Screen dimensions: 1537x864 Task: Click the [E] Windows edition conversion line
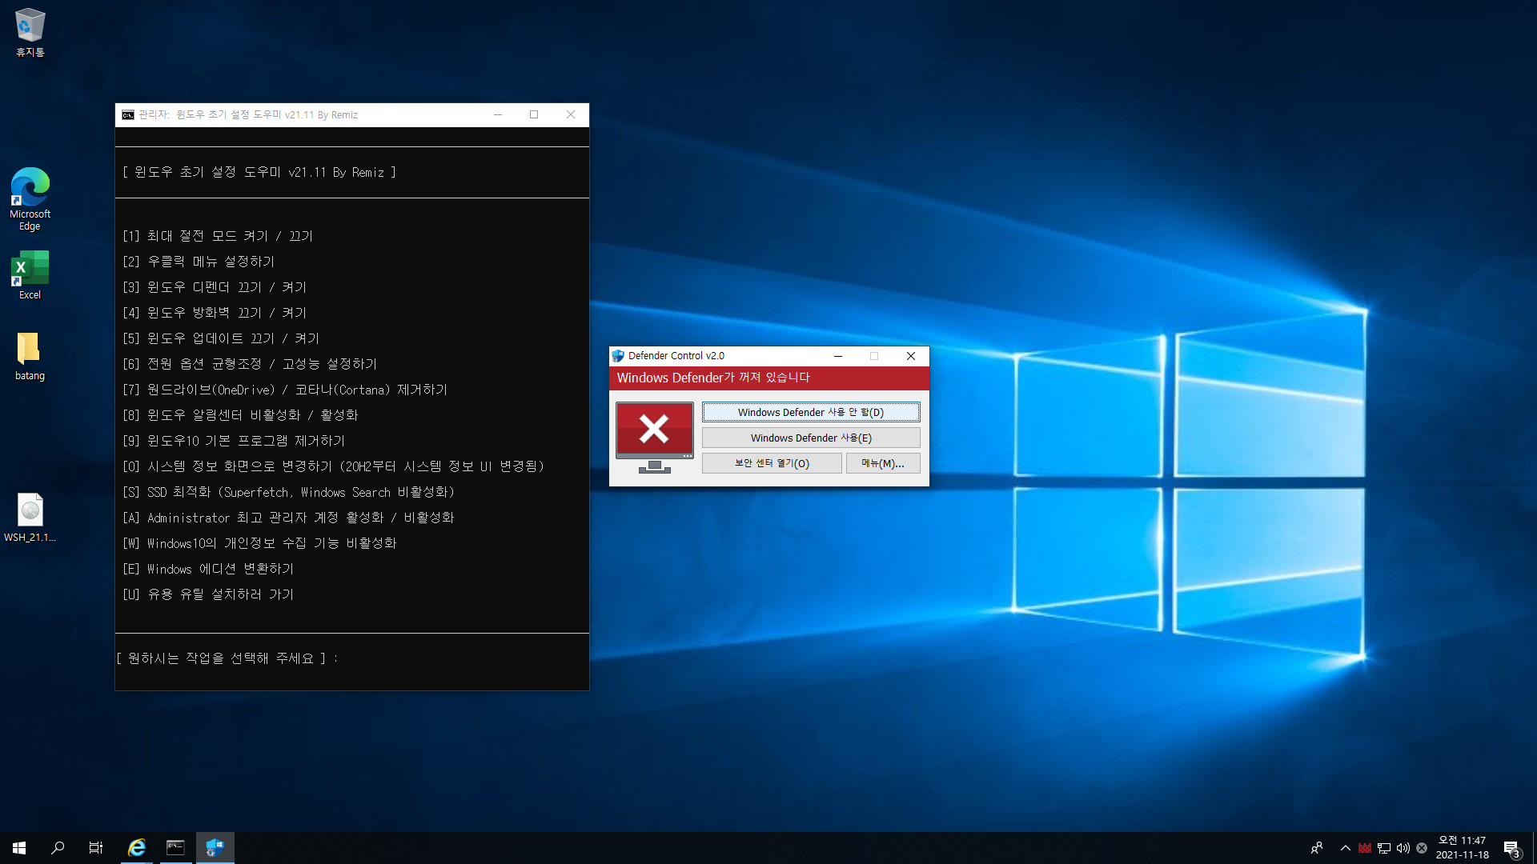(208, 569)
